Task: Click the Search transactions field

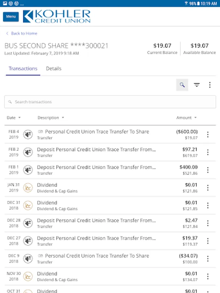Action: point(110,102)
